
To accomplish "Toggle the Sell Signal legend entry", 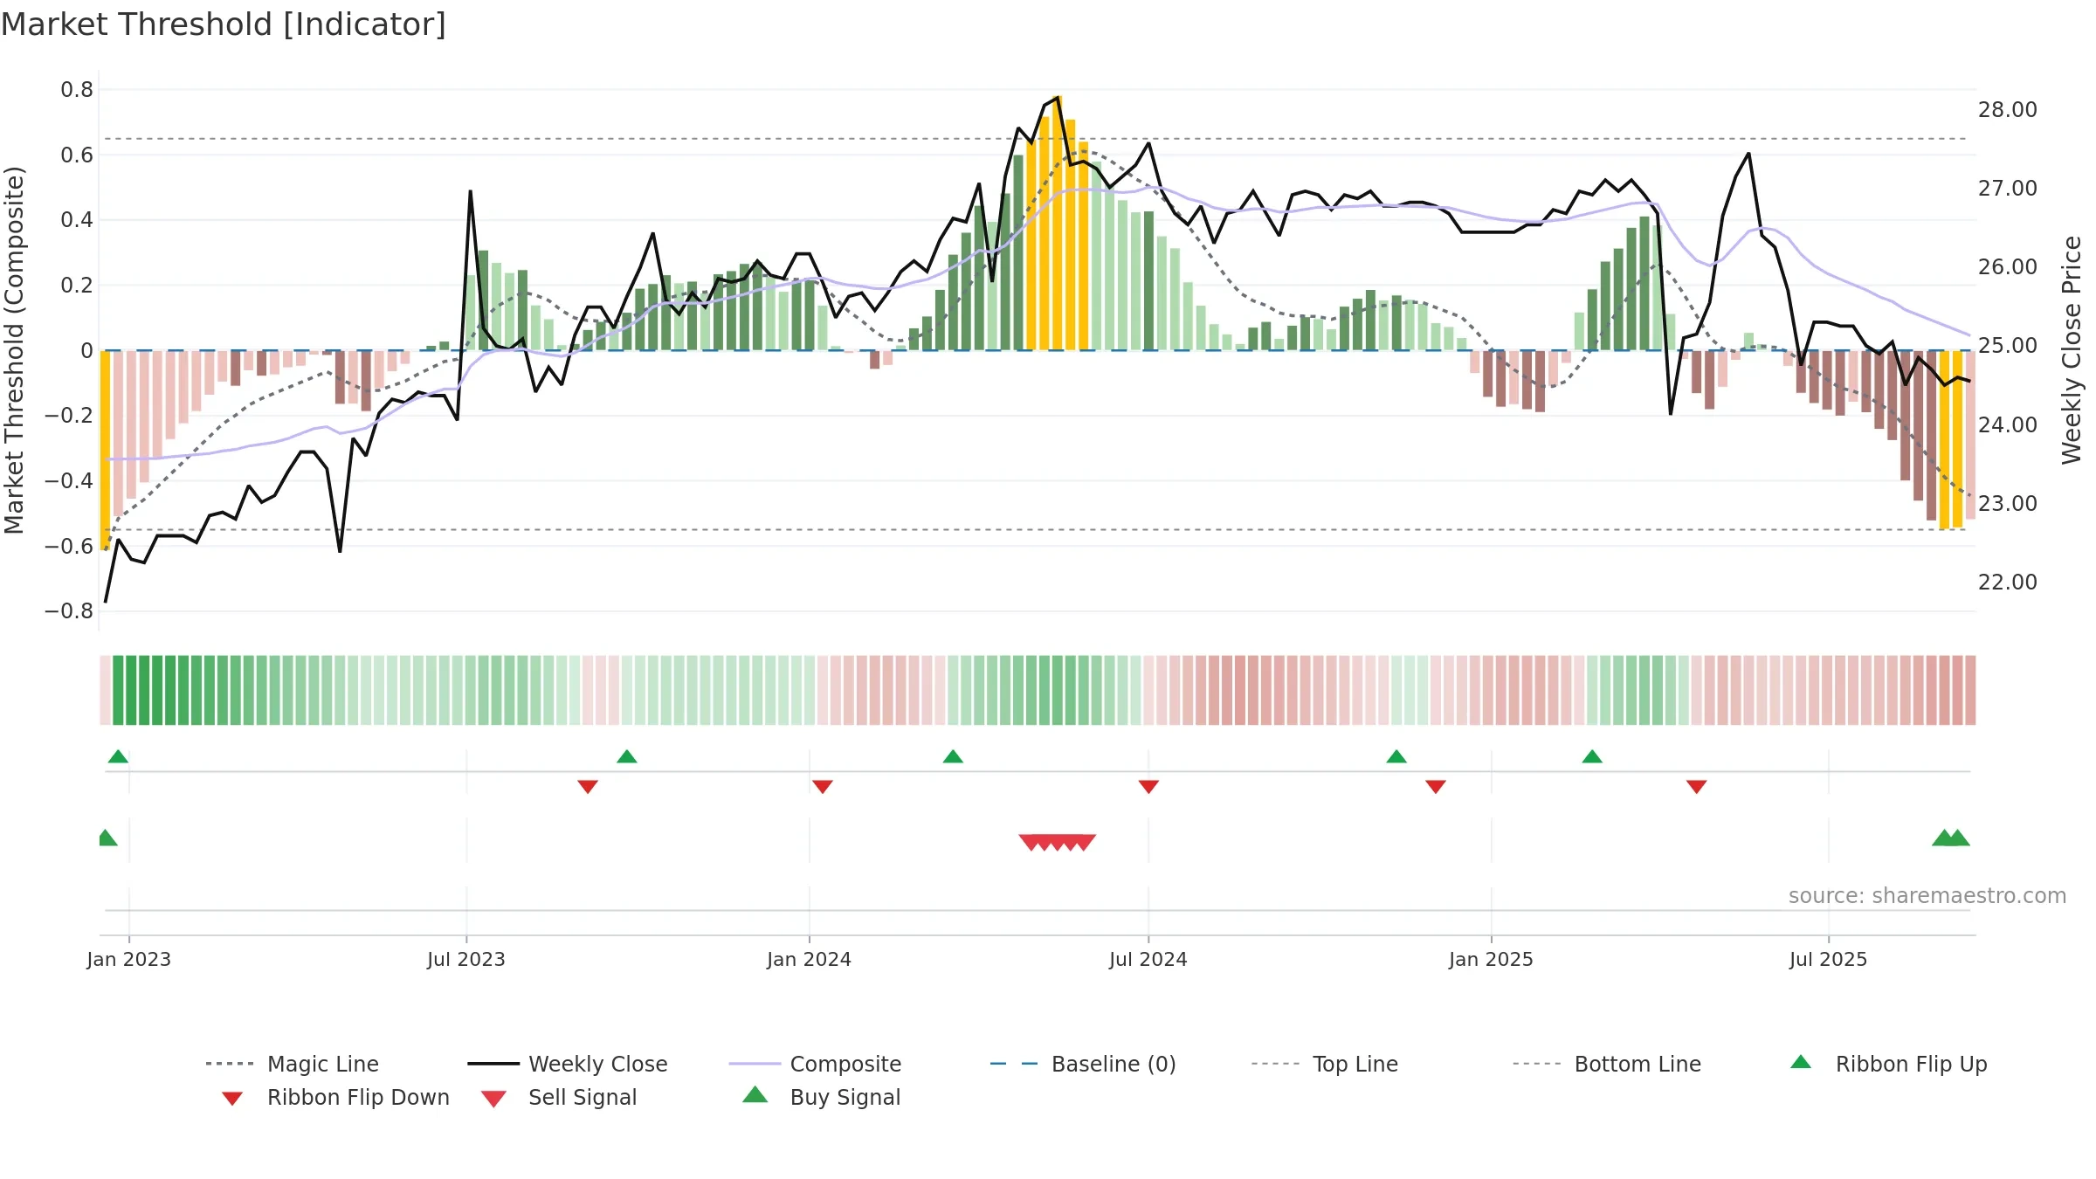I will pyautogui.click(x=559, y=1097).
